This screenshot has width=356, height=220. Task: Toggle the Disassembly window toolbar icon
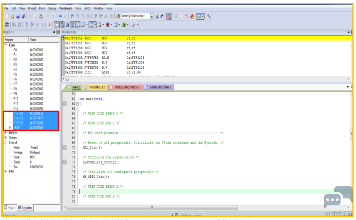(x=63, y=25)
